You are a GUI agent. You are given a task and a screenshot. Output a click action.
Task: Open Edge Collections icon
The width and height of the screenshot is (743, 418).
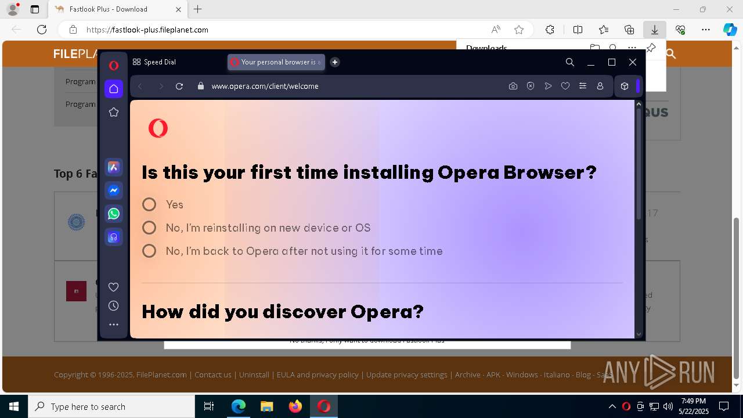click(x=629, y=30)
